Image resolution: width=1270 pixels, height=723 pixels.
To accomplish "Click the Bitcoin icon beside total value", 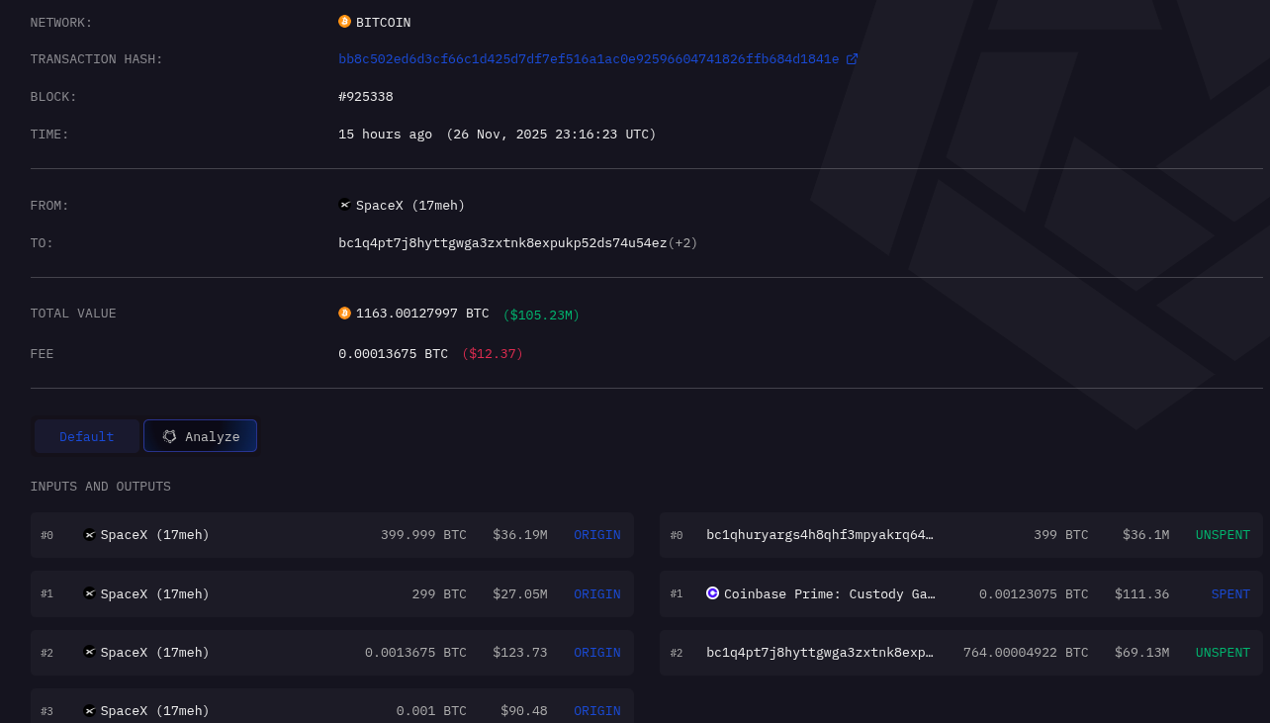I will coord(344,314).
